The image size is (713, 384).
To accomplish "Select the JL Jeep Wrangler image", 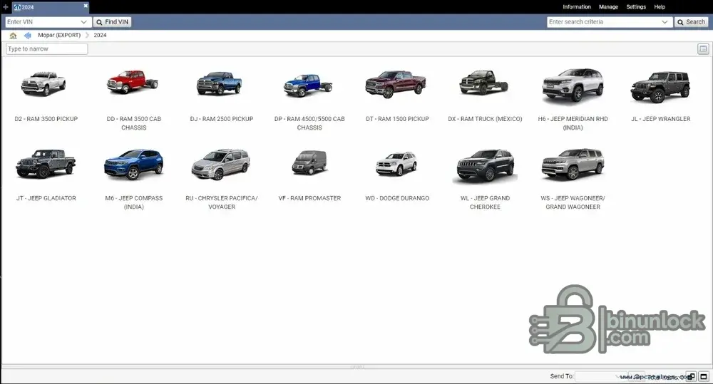I will coord(660,86).
